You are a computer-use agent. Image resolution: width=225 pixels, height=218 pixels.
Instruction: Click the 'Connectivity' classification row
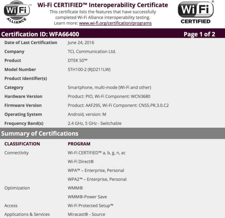point(16,153)
